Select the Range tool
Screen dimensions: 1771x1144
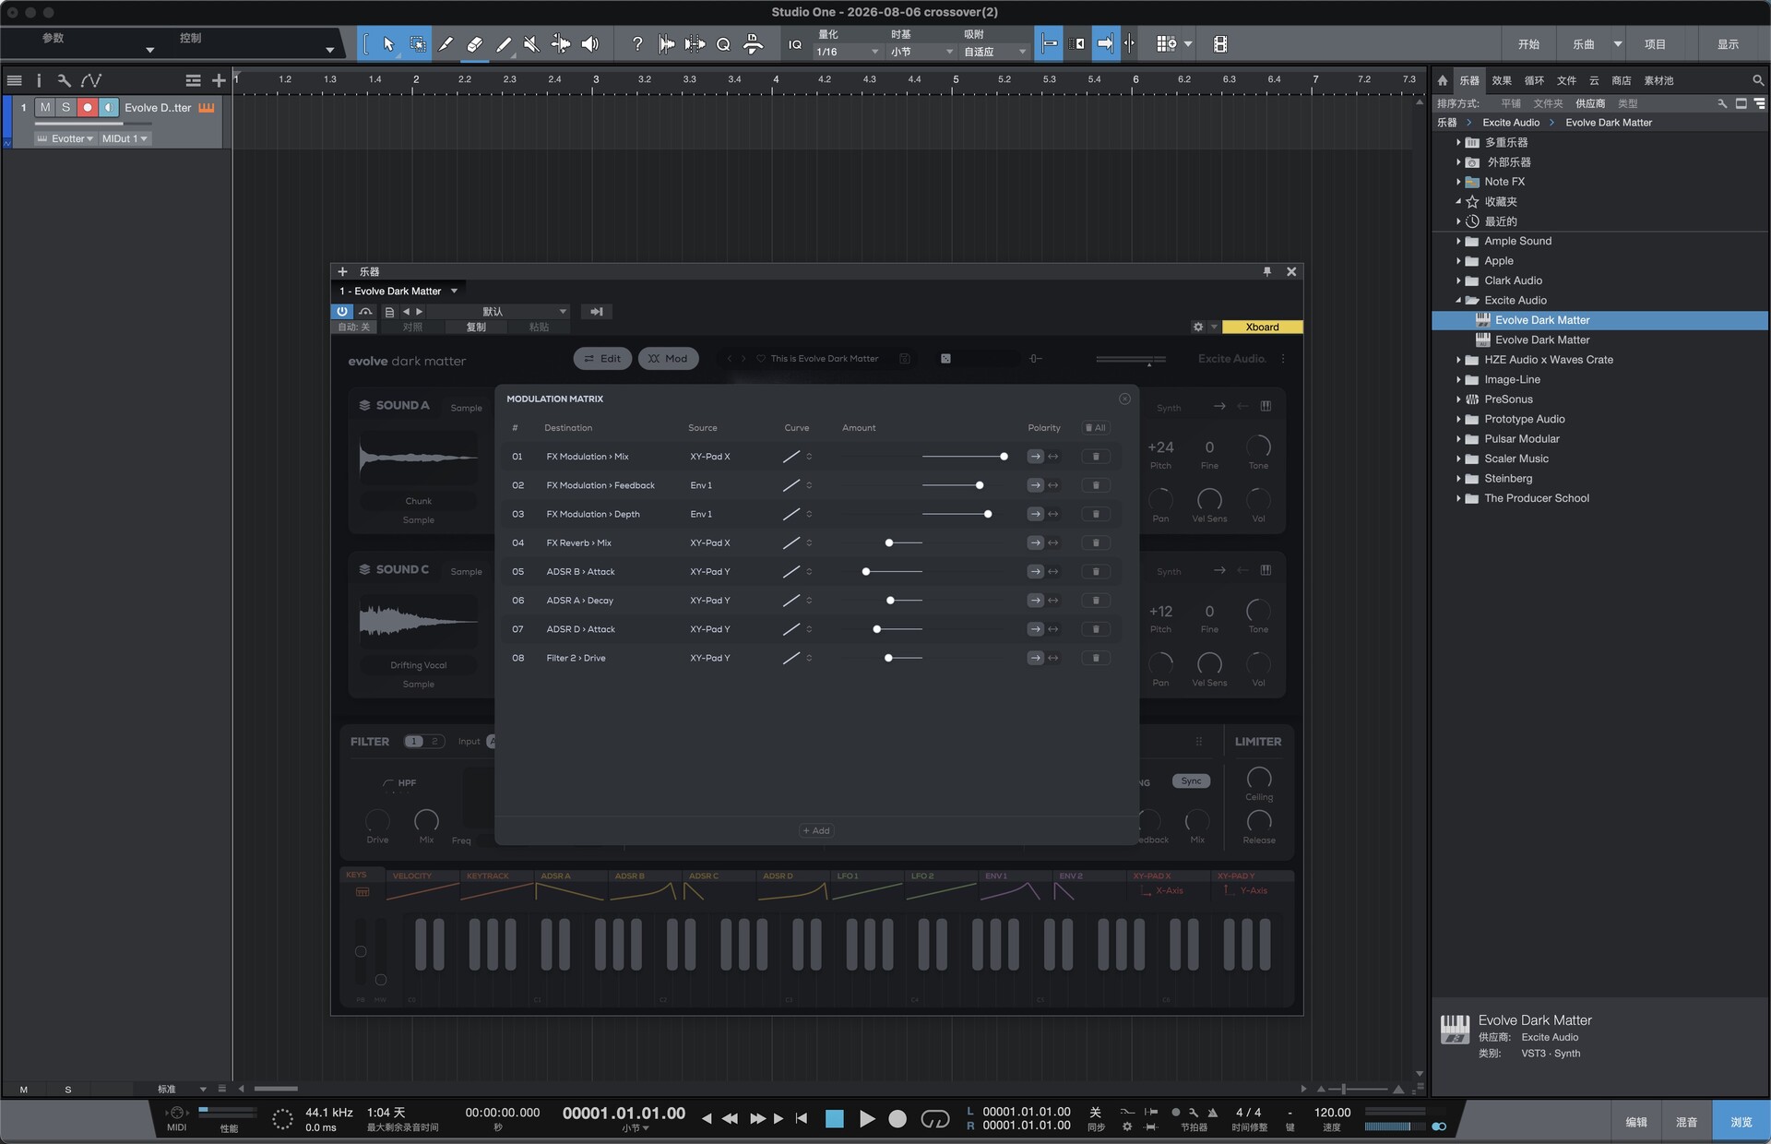[x=418, y=44]
